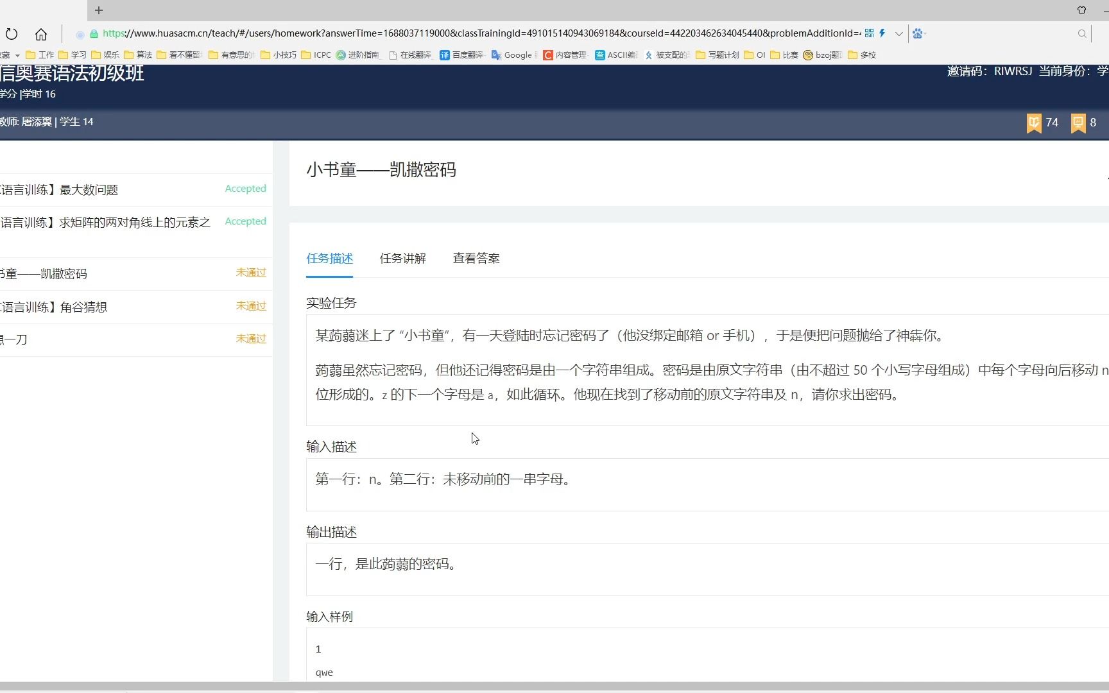Go to the browser home page icon
1109x693 pixels.
point(41,34)
